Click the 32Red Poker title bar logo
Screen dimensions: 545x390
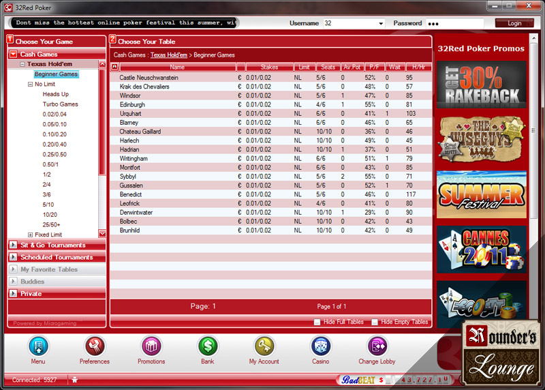tap(8, 7)
